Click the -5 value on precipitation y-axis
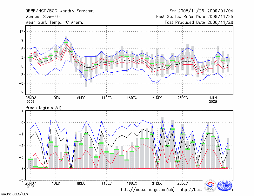 coord(21,180)
